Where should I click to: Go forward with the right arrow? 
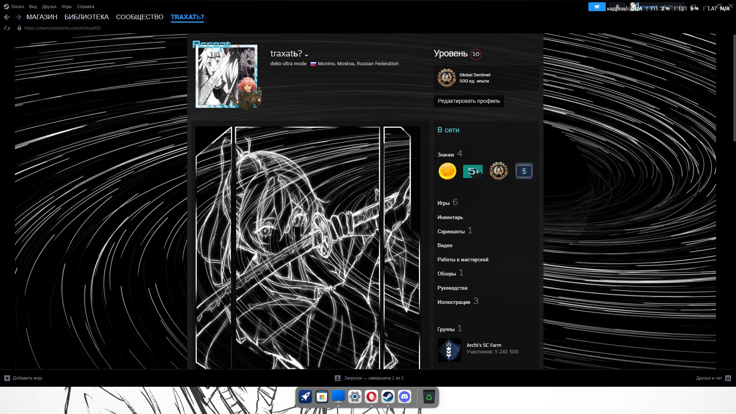click(x=18, y=17)
